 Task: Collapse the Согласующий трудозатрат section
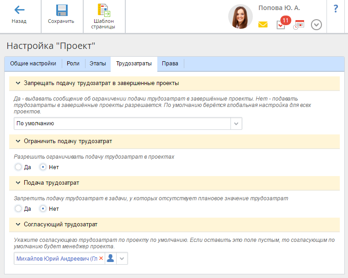tap(18, 225)
